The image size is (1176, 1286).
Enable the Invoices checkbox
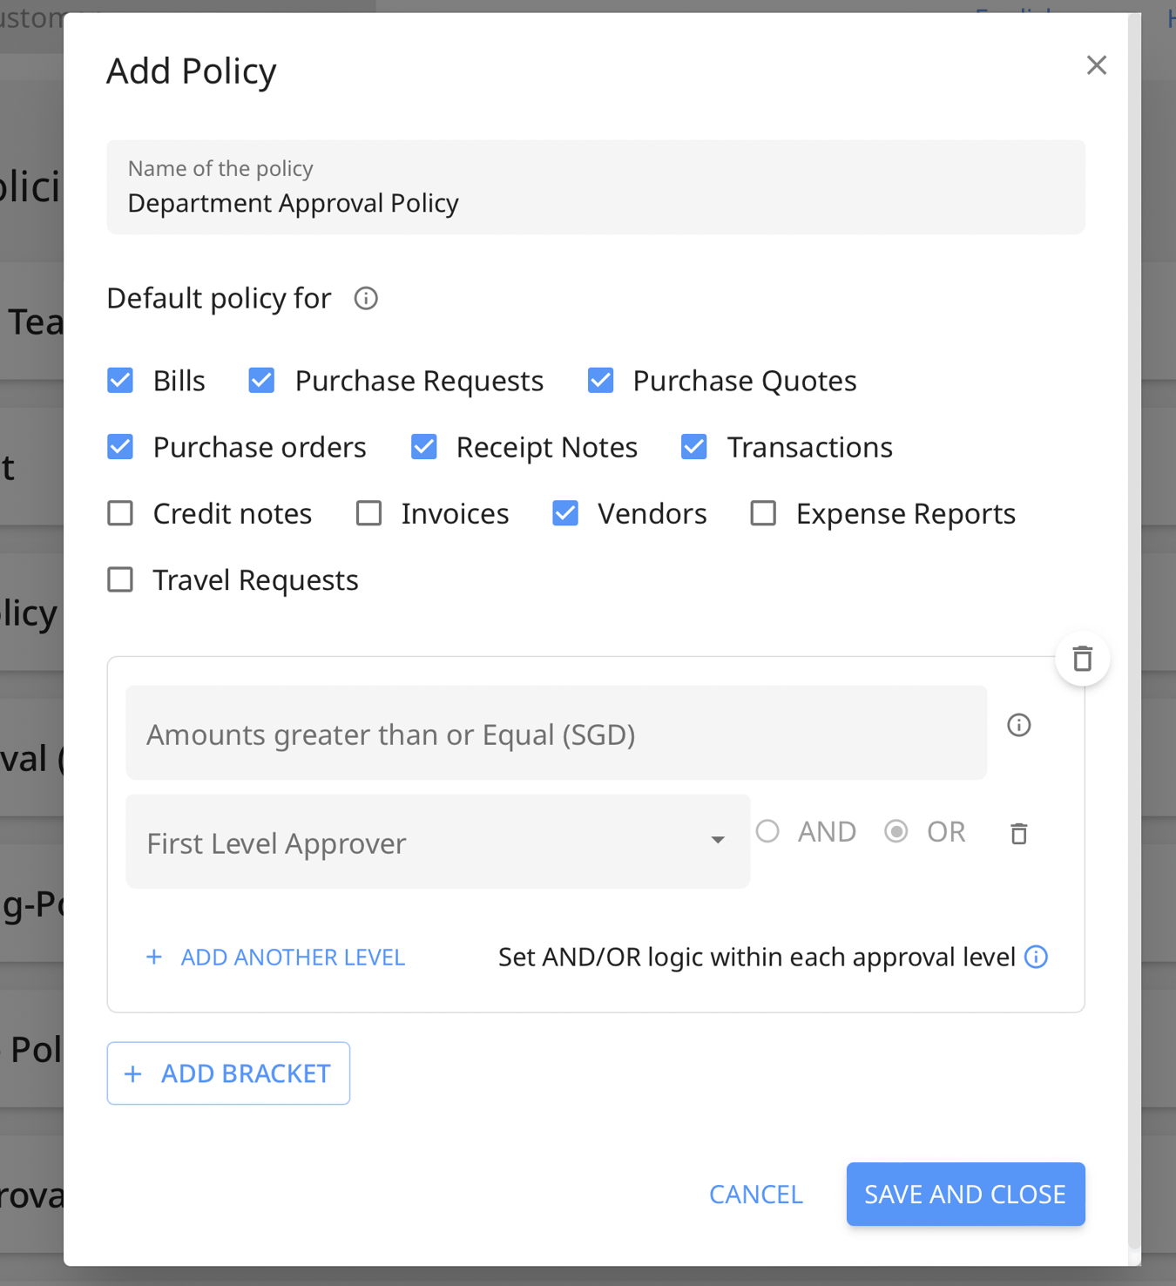pos(369,513)
